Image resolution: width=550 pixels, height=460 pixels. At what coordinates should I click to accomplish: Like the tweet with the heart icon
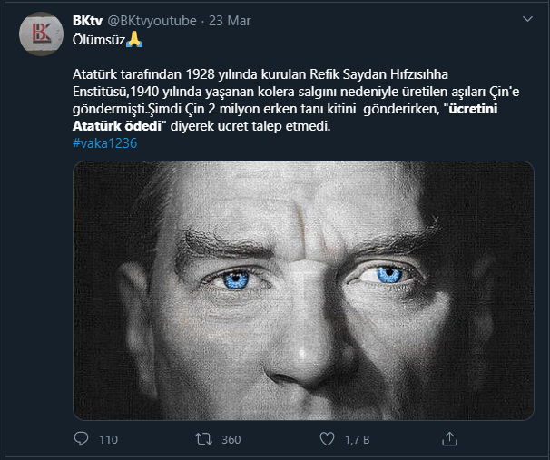(328, 440)
